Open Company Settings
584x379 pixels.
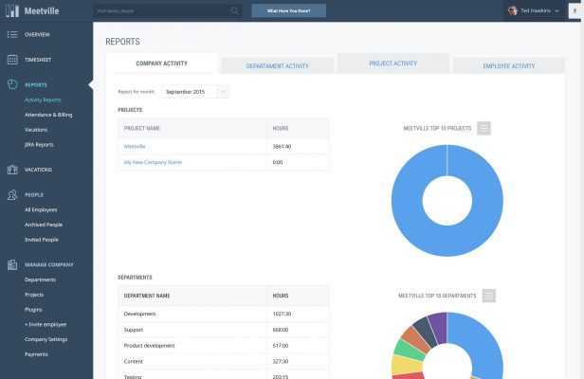46,339
